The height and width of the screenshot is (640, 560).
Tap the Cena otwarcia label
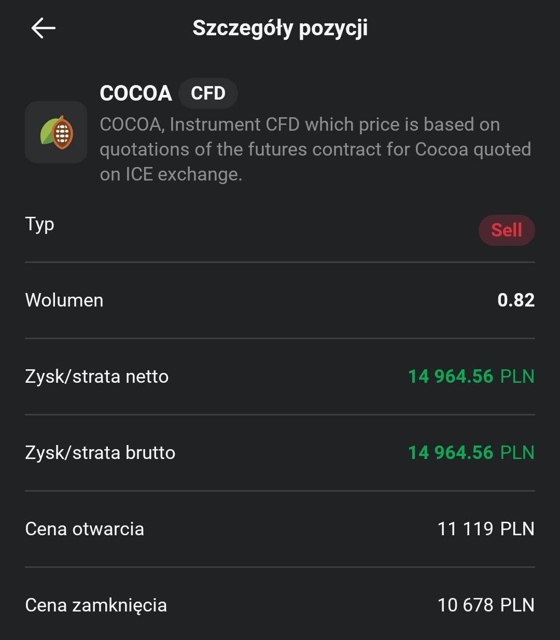pos(85,529)
